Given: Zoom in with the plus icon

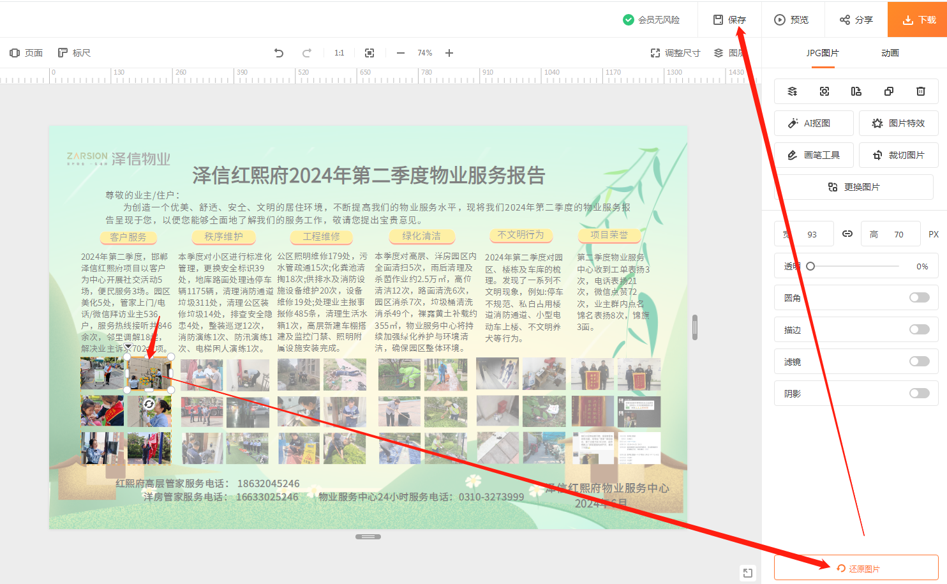Looking at the screenshot, I should point(449,53).
